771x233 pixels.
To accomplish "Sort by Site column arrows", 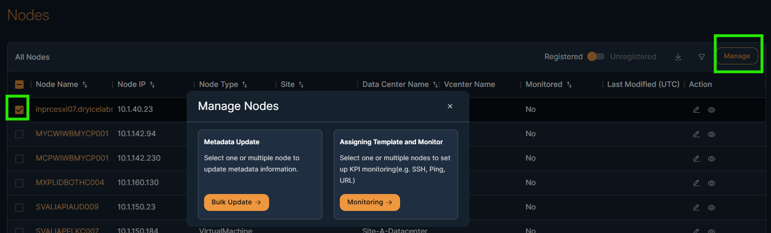I will pos(301,85).
